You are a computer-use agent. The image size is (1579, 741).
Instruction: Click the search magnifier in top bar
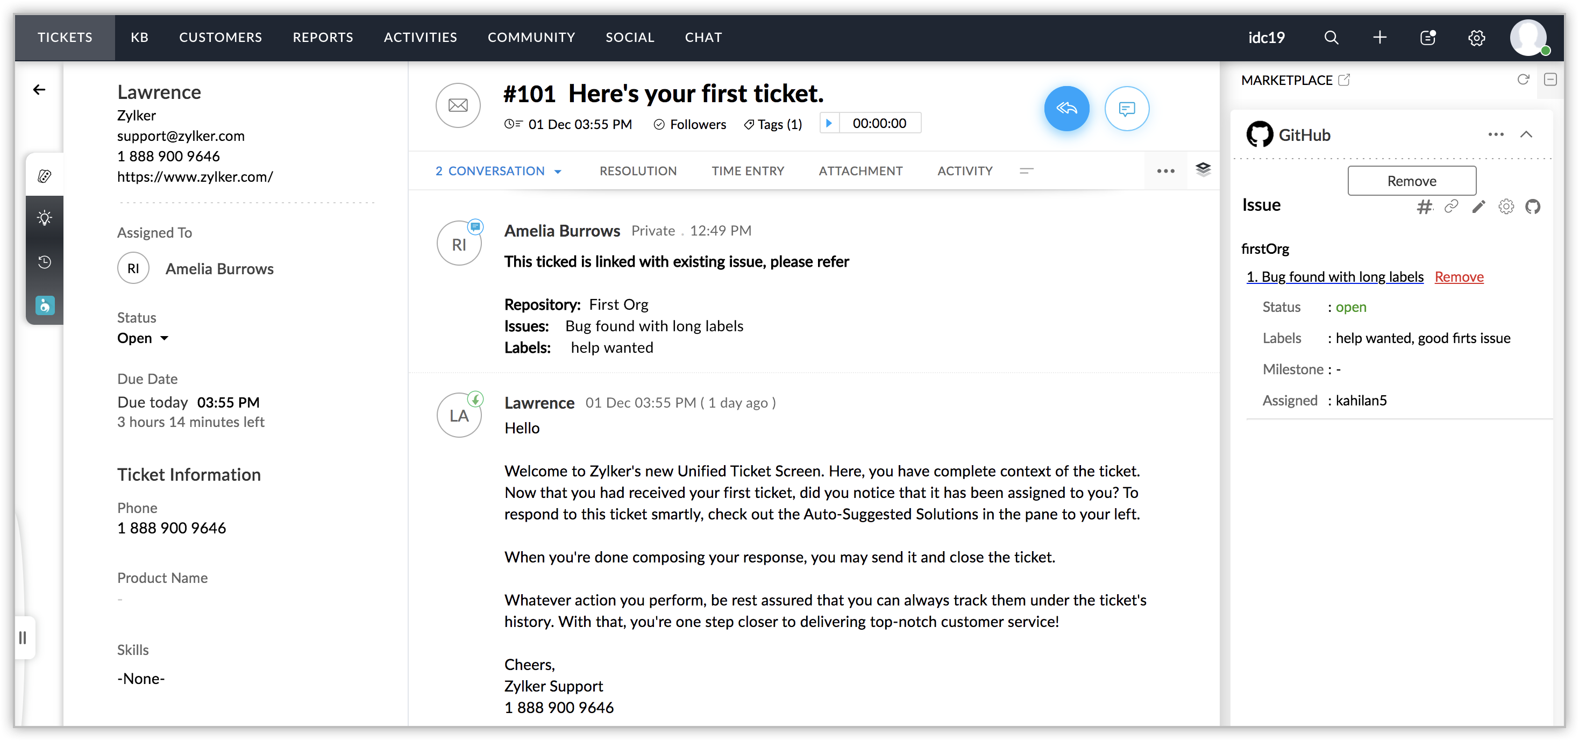pyautogui.click(x=1330, y=38)
